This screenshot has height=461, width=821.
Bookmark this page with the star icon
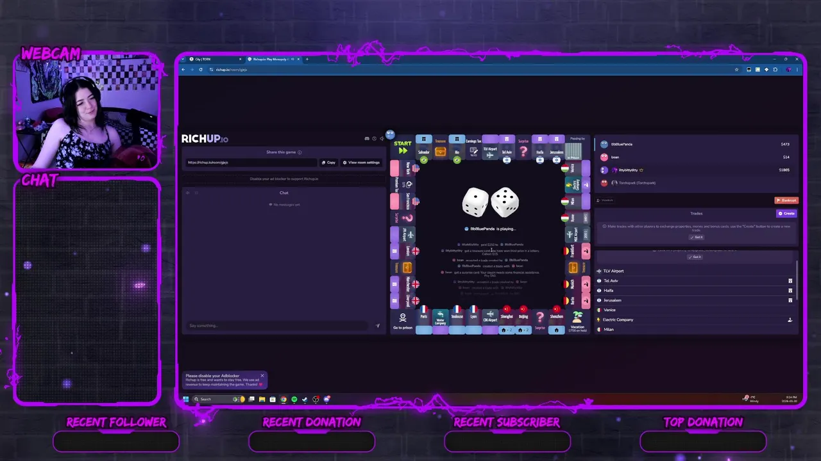737,69
